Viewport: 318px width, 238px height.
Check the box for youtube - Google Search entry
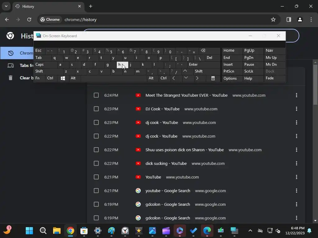(x=96, y=191)
